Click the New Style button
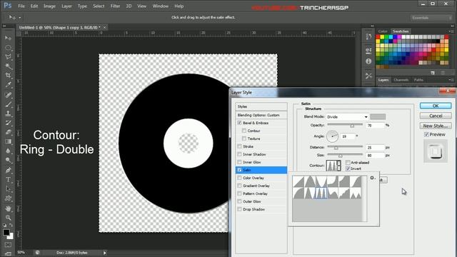Viewport: 457px width, 257px height. coord(436,126)
